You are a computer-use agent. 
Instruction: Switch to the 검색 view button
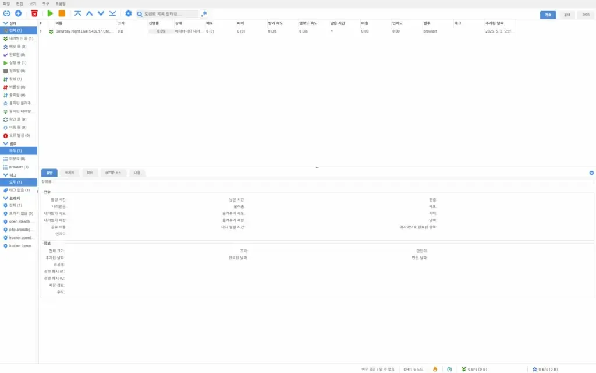click(566, 14)
